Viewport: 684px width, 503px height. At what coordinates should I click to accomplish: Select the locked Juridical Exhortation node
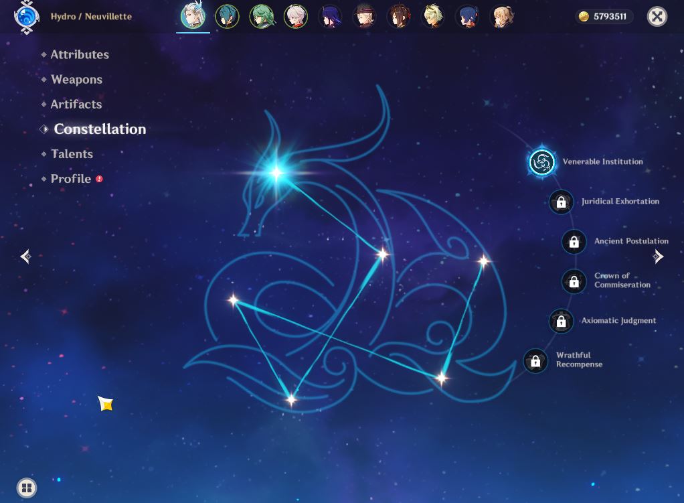(x=561, y=202)
